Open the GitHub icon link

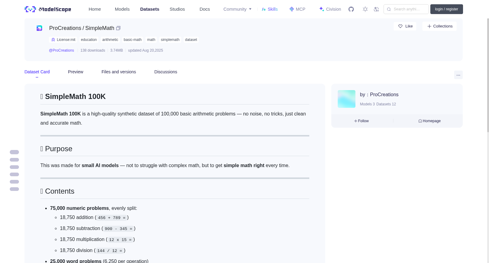[351, 9]
